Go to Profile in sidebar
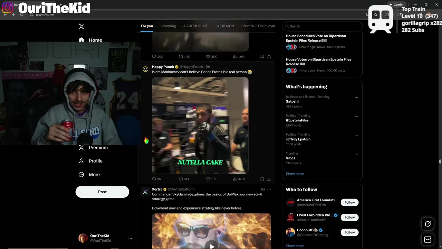The width and height of the screenshot is (442, 249). pos(90,161)
